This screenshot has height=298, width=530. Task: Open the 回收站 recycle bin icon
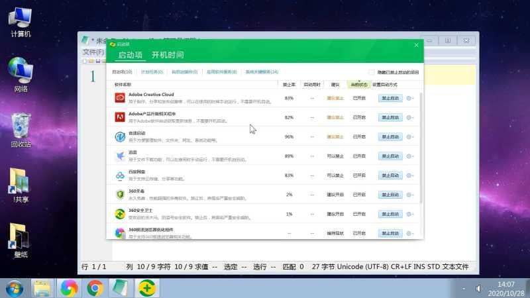(21, 130)
